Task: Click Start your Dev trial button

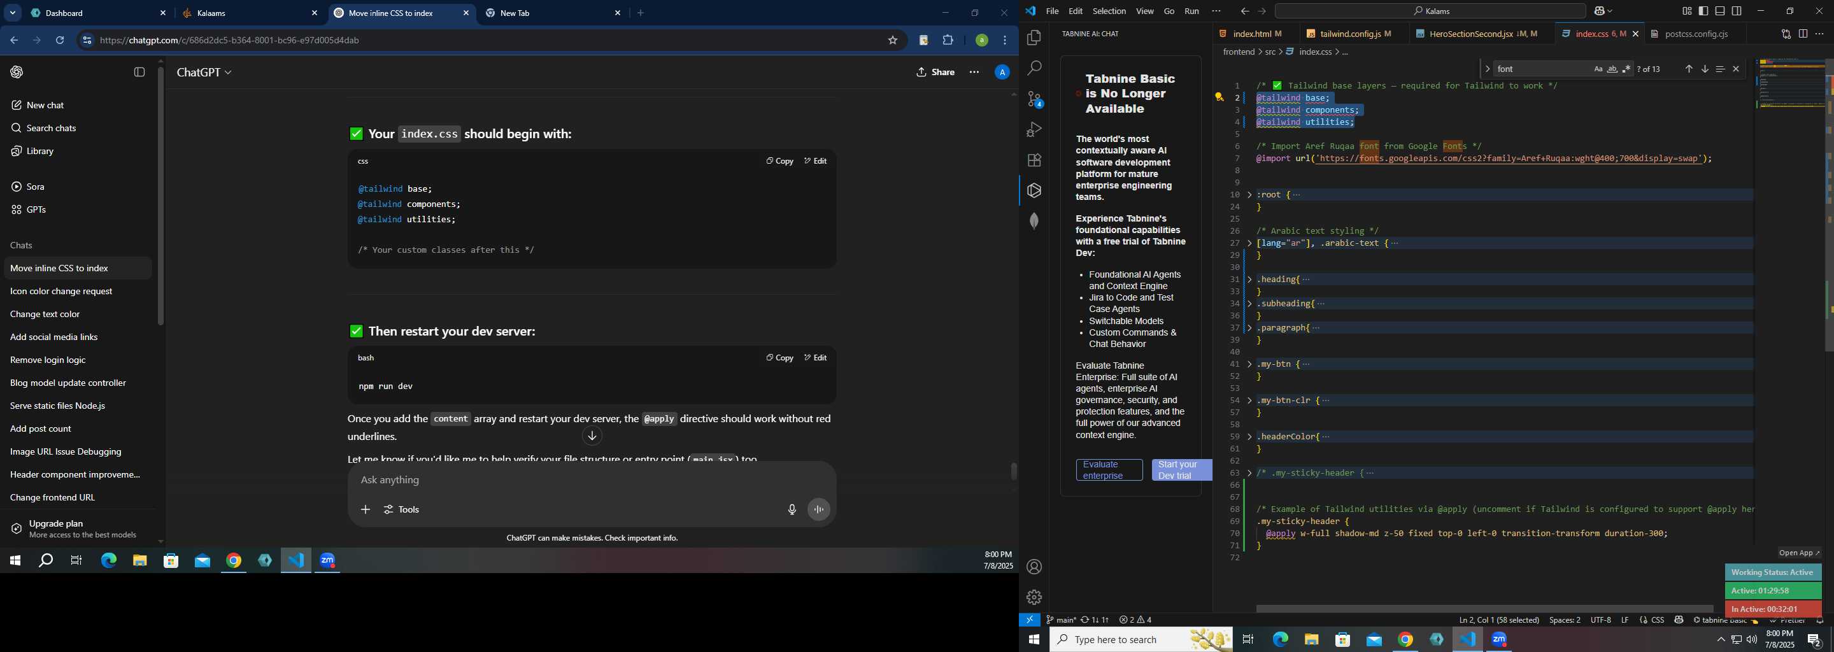Action: pyautogui.click(x=1181, y=471)
